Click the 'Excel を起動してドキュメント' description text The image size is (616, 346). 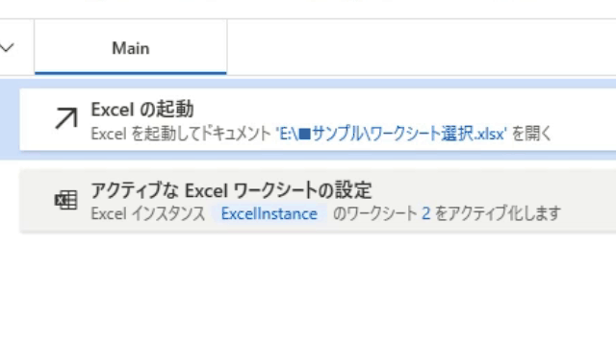181,135
